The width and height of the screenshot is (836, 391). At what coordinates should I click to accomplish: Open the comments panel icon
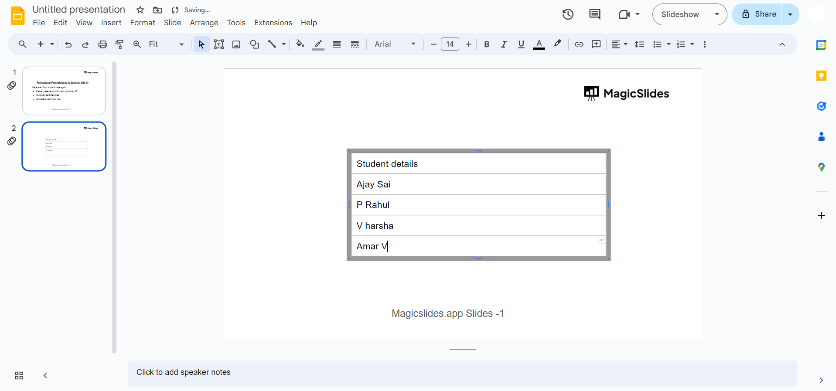pos(595,14)
